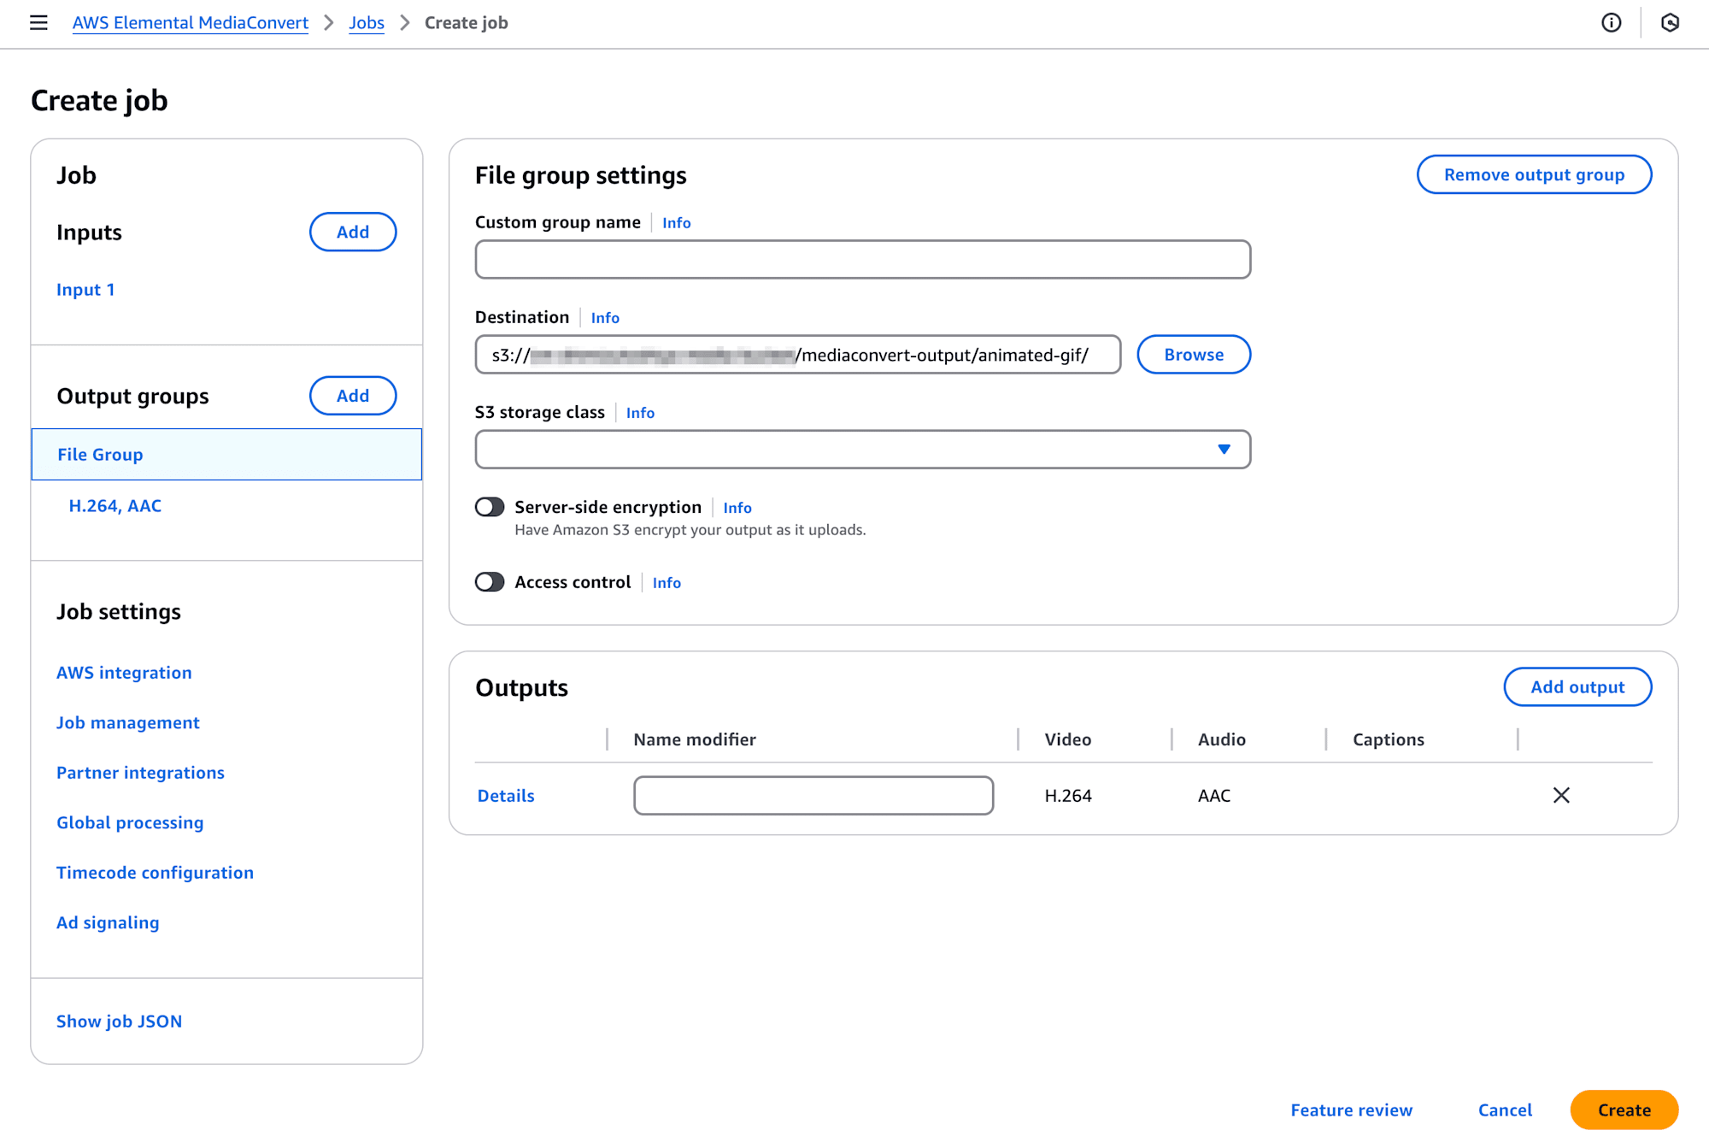Add a new output group

(x=353, y=396)
